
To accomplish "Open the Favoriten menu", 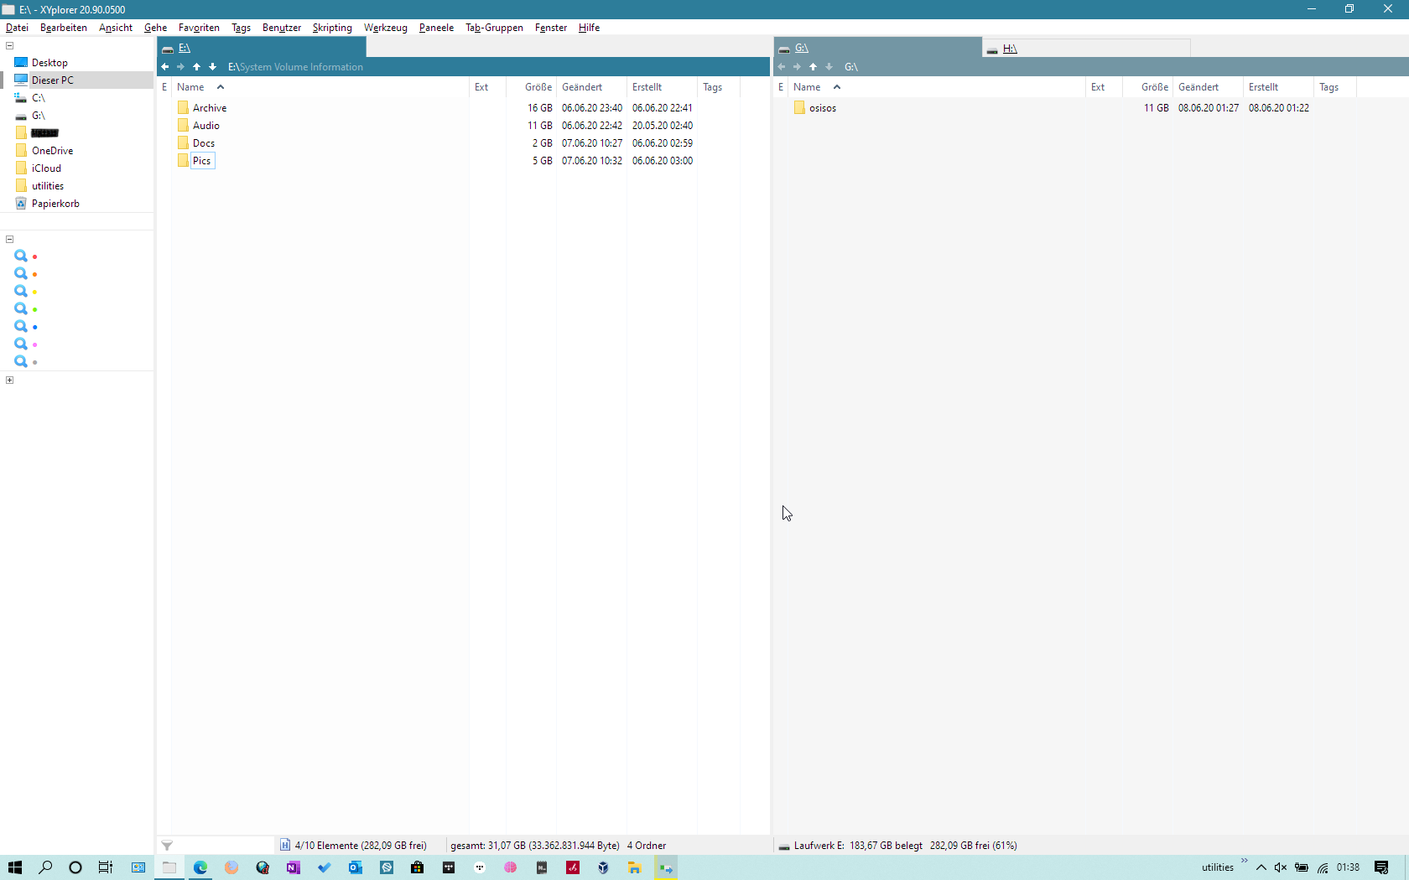I will [199, 28].
